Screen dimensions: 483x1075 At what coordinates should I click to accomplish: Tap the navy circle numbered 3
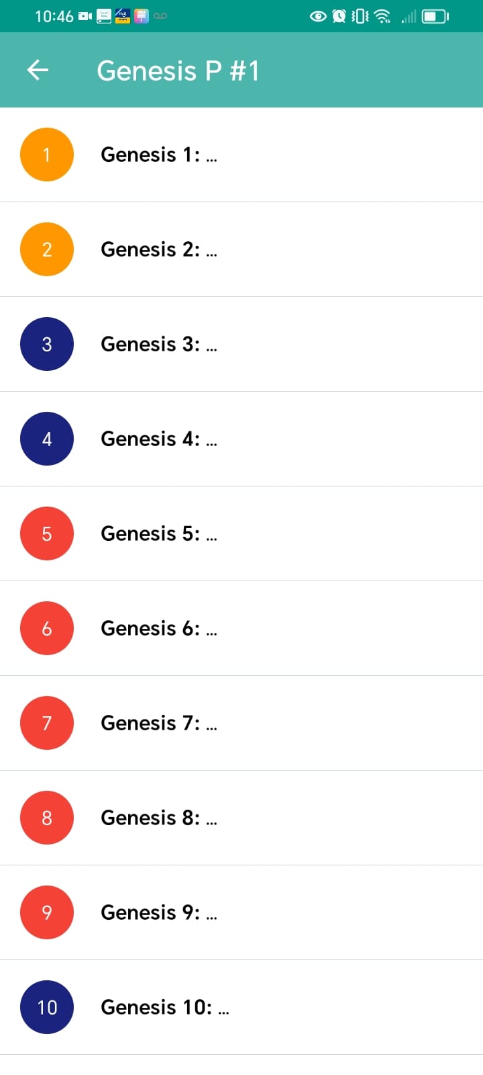47,344
